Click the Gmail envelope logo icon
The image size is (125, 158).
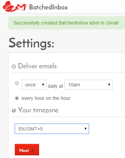[22, 7]
